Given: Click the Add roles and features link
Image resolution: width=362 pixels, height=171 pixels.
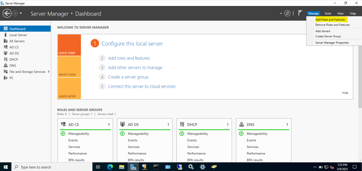Looking at the screenshot, I should tap(129, 58).
